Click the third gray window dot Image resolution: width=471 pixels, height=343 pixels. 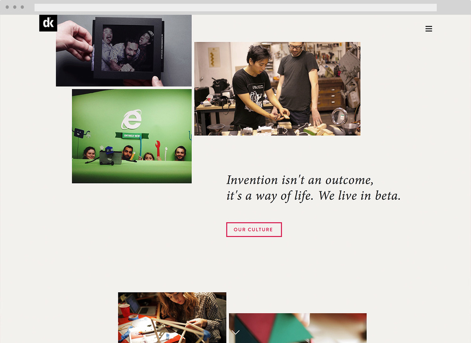click(22, 7)
